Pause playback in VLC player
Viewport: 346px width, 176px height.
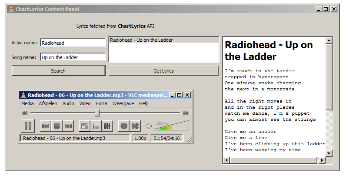[28, 126]
